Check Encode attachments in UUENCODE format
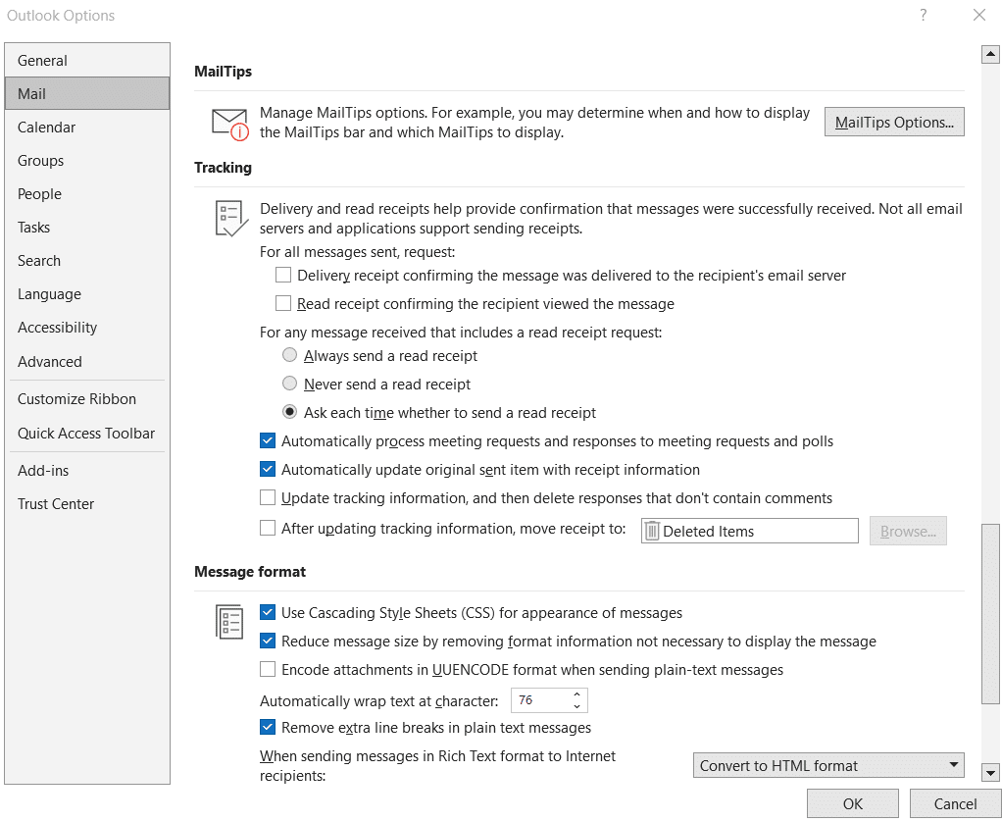1002x822 pixels. [268, 670]
